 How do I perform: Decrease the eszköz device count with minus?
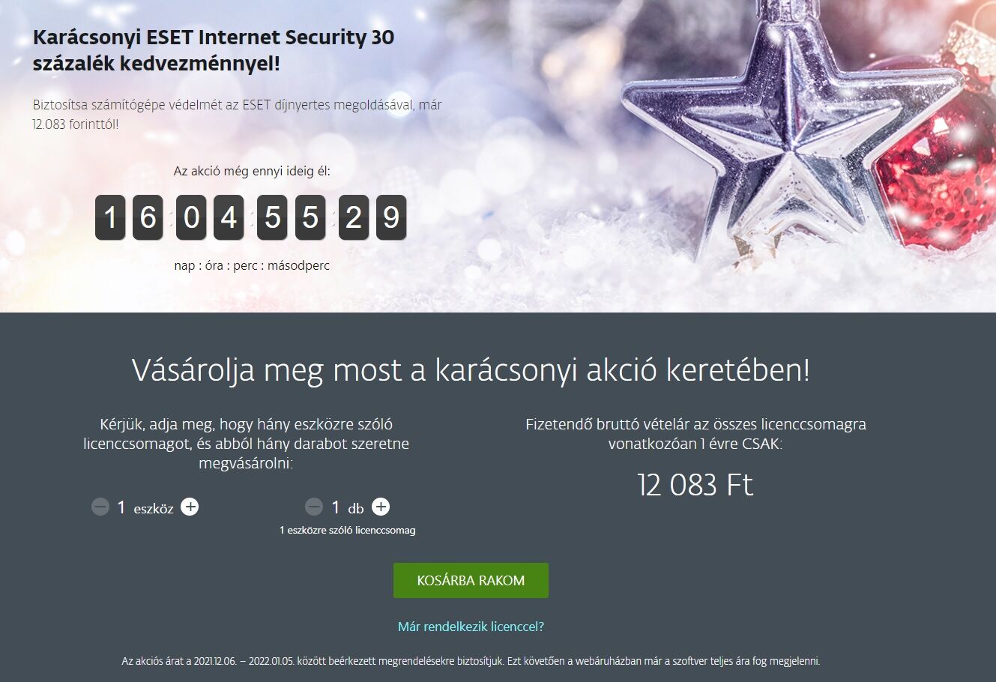[100, 507]
